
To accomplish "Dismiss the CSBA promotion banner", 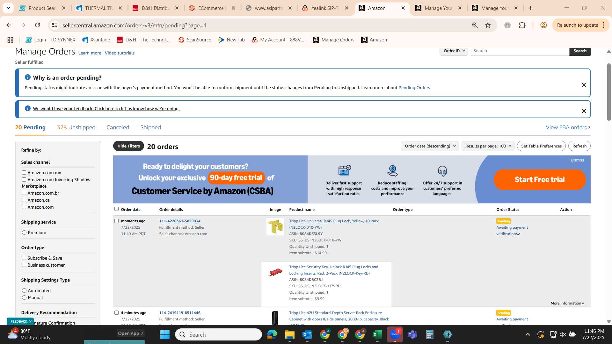I will pos(577,160).
